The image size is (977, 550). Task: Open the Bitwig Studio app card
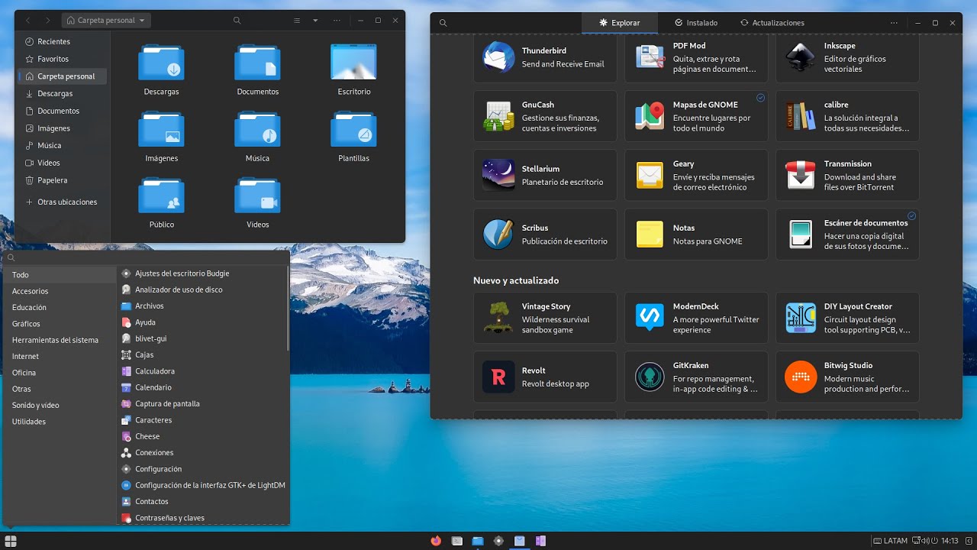(x=847, y=377)
